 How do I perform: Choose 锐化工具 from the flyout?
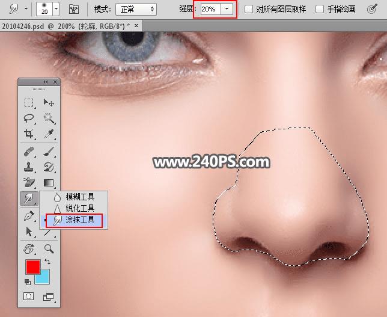(x=74, y=208)
